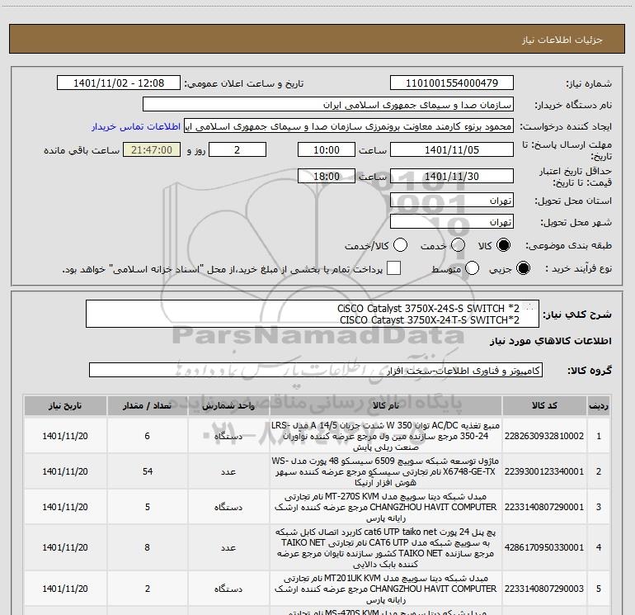
Task: Click the MT201UK KVM item name
Action: click(386, 589)
